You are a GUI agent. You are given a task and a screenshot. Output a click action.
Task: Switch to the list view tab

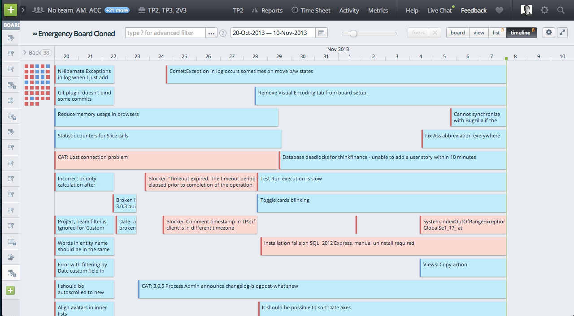coord(496,33)
